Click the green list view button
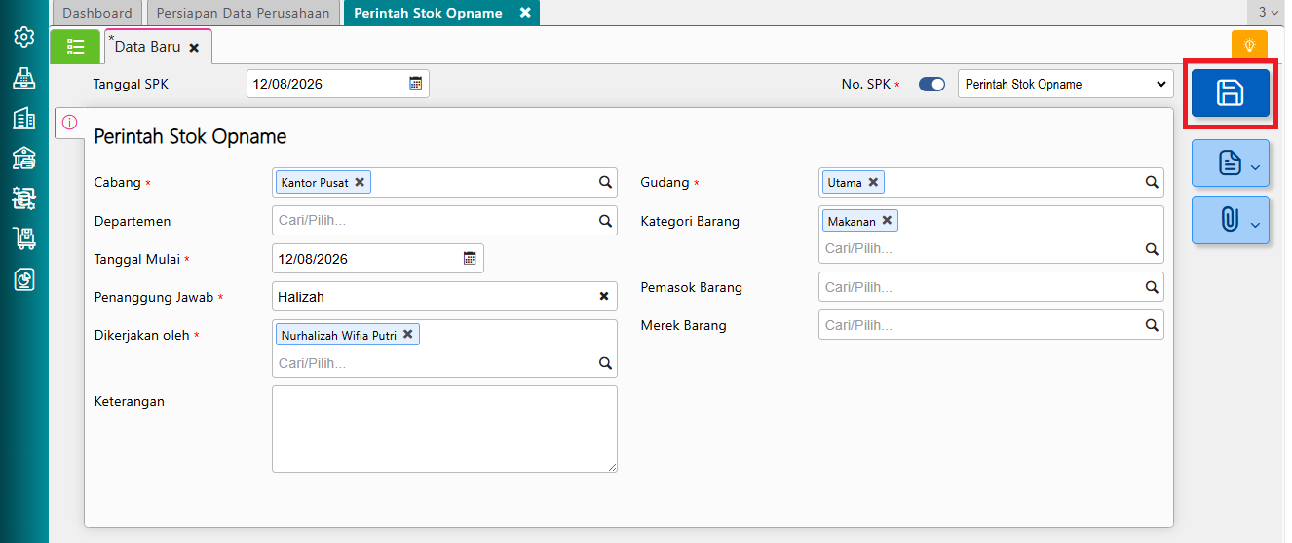Screen dimensions: 1292x543 pyautogui.click(x=75, y=47)
